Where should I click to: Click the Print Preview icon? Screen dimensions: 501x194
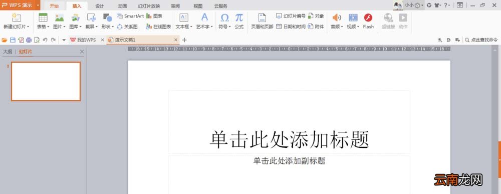(x=37, y=40)
